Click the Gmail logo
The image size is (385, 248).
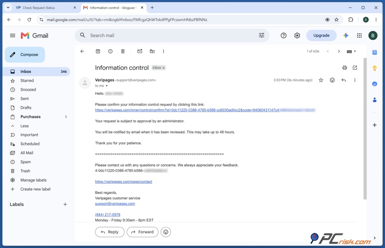(35, 36)
